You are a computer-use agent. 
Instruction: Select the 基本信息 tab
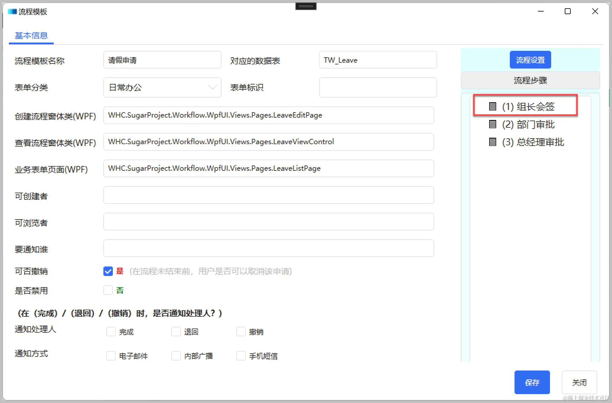(31, 36)
